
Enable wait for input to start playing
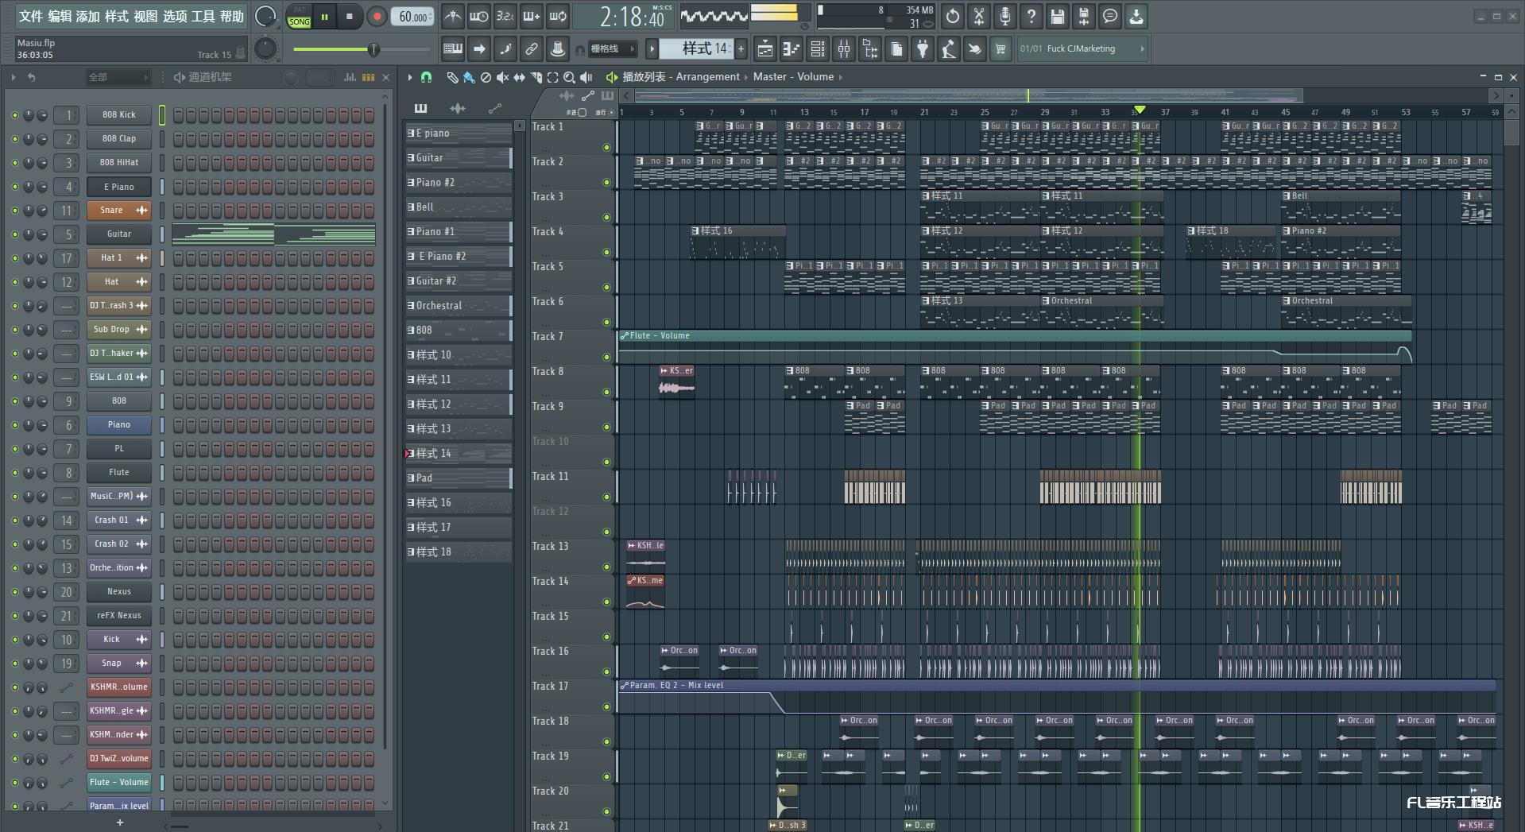(x=478, y=16)
